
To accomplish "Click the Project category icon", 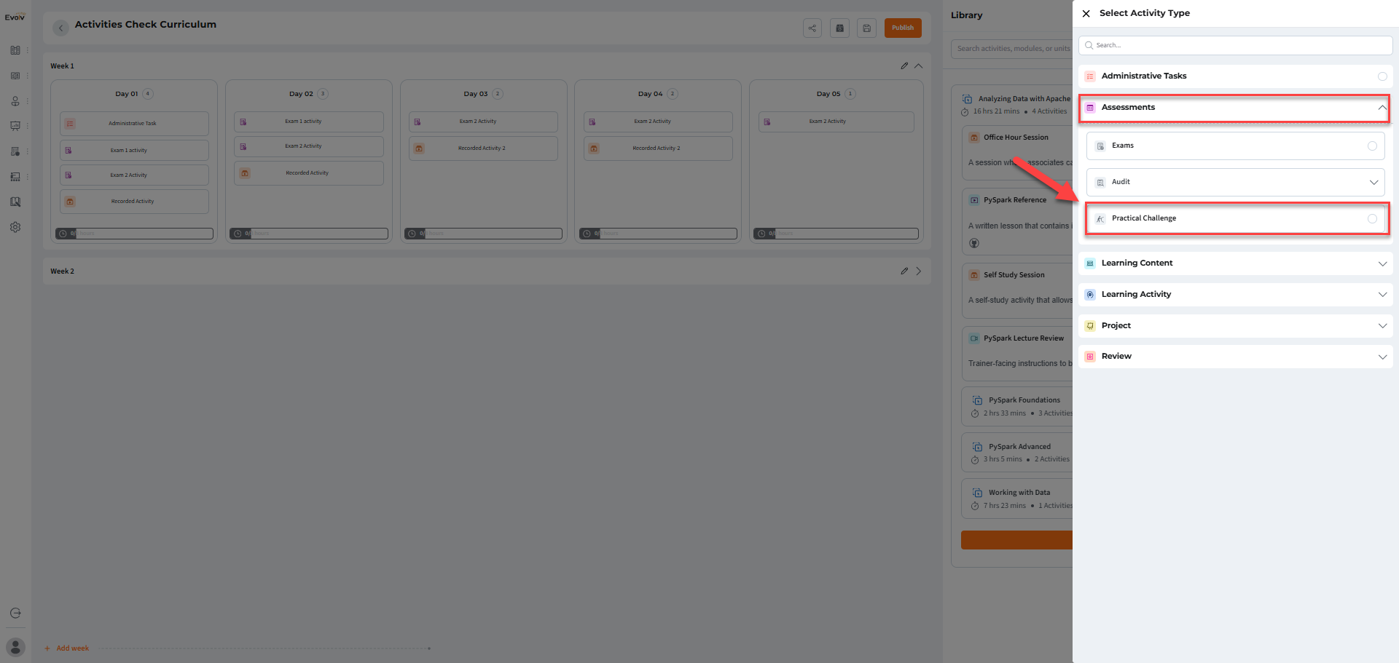I will click(1090, 326).
